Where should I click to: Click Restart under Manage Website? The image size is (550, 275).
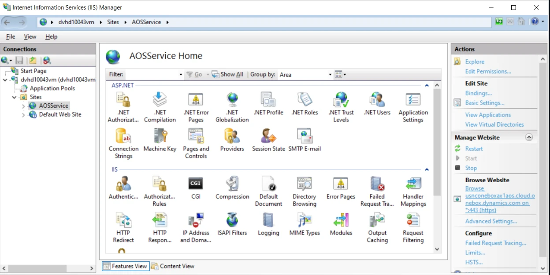474,149
